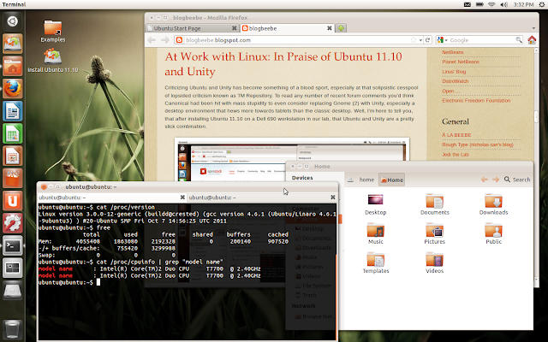The width and height of the screenshot is (548, 342).
Task: Close the Ubuntu Start Page tab
Action: pos(234,28)
